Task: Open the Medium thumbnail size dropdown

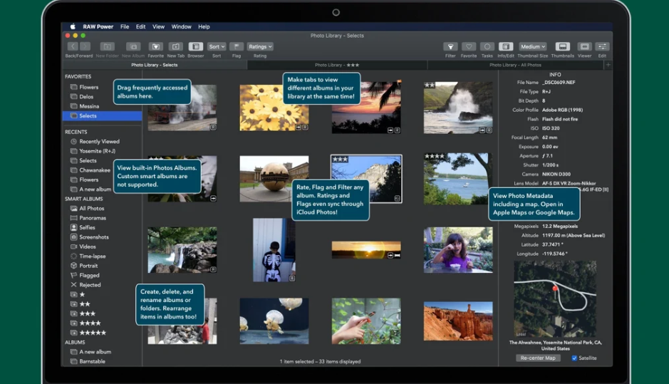Action: (x=533, y=47)
